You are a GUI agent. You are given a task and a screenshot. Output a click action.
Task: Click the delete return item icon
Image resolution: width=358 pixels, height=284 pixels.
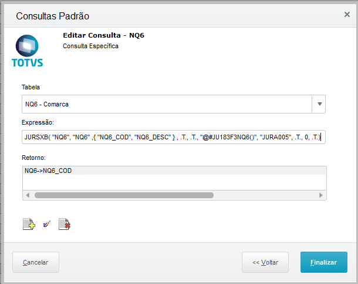(64, 224)
